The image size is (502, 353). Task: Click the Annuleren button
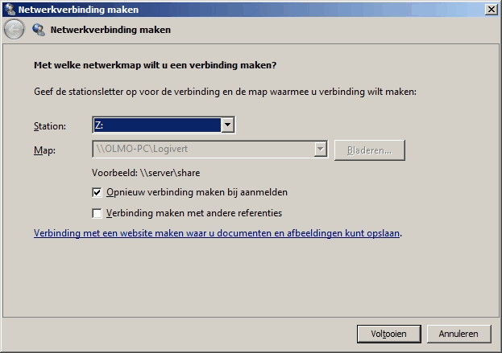(458, 334)
